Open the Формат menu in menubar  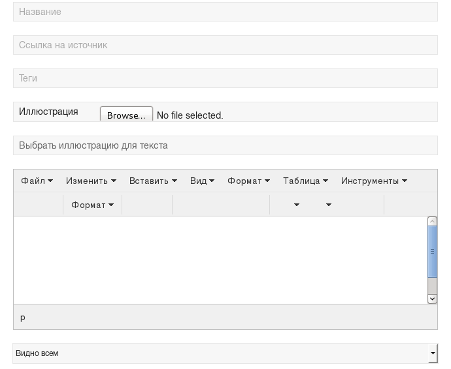pos(248,181)
